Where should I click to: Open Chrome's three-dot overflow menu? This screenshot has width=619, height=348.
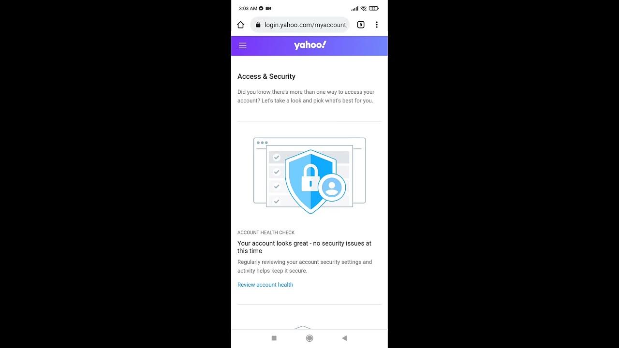pos(377,25)
